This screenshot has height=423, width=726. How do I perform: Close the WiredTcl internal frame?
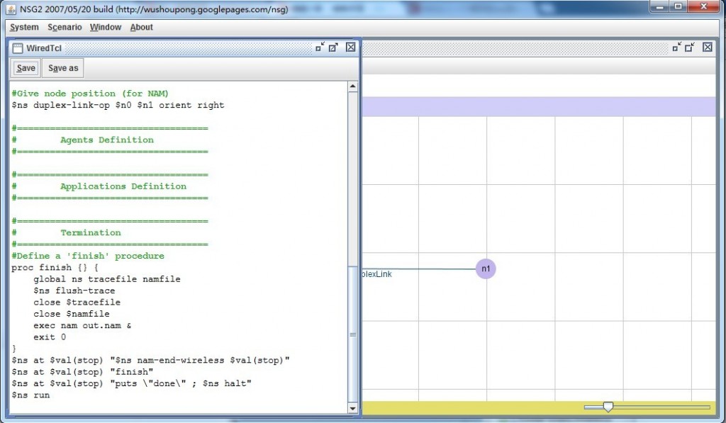click(x=350, y=47)
